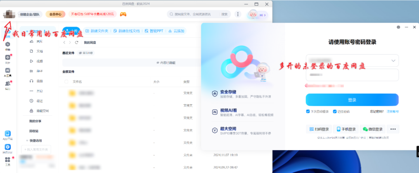This screenshot has width=419, height=173.
Task: Choose 微信登录 WeChat login
Action: (373, 129)
